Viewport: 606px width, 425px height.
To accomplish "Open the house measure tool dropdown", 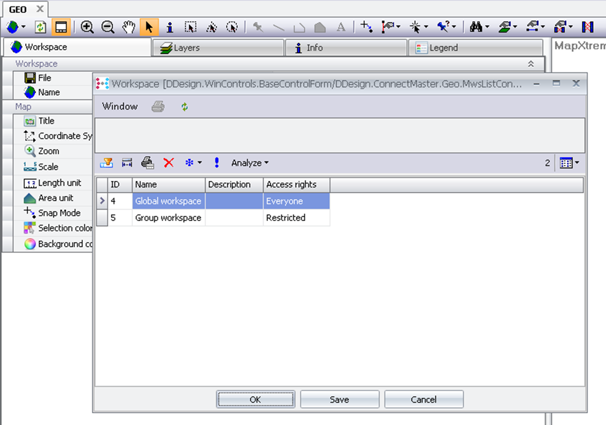I will click(x=542, y=27).
